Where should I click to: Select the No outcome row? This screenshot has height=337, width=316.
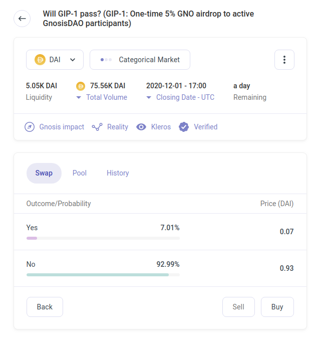click(x=160, y=268)
